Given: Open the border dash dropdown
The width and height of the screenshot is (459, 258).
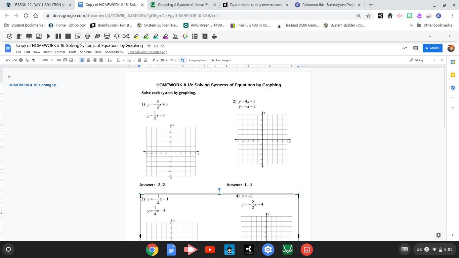Looking at the screenshot, I should [x=172, y=60].
